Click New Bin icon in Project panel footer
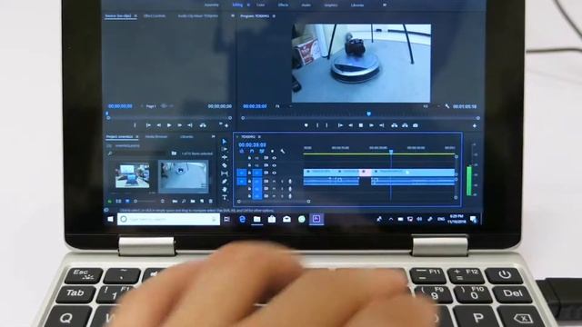582x327 pixels. coord(193,202)
